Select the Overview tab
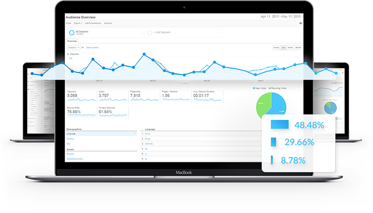373x213 pixels. tap(72, 41)
